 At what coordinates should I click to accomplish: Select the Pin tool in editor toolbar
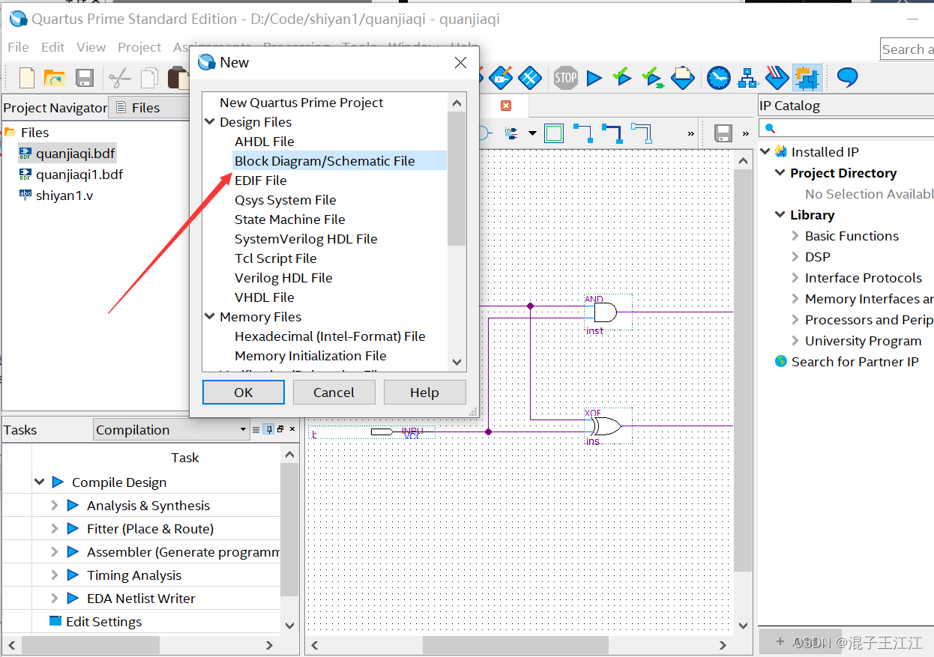click(x=512, y=133)
